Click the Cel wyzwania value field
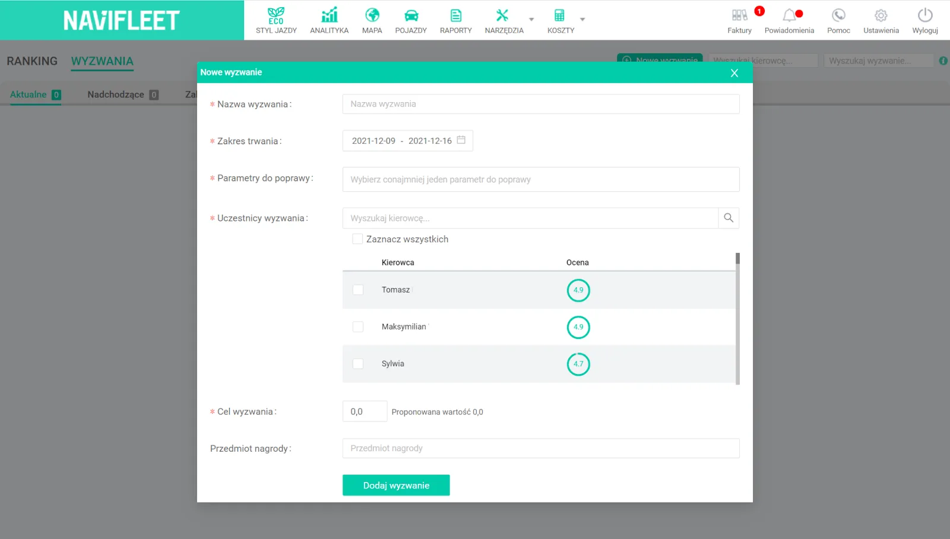Image resolution: width=950 pixels, height=539 pixels. point(365,411)
